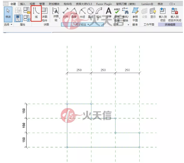
Task: Select the middle 250 dimension value
Action: pyautogui.click(x=103, y=70)
